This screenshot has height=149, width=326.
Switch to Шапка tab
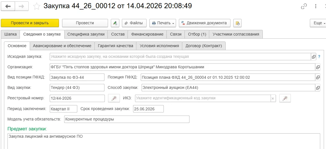coord(10,34)
